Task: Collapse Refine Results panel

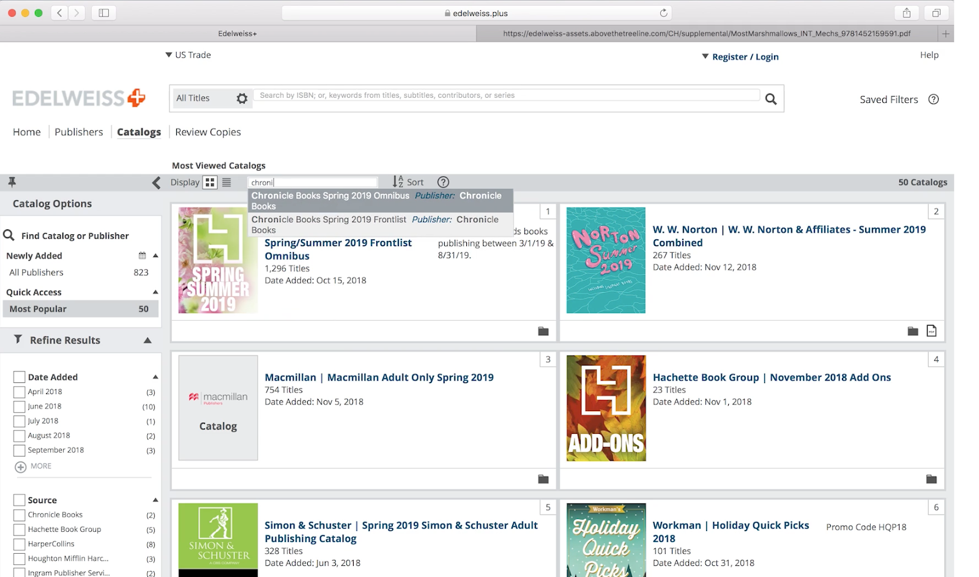Action: coord(147,340)
